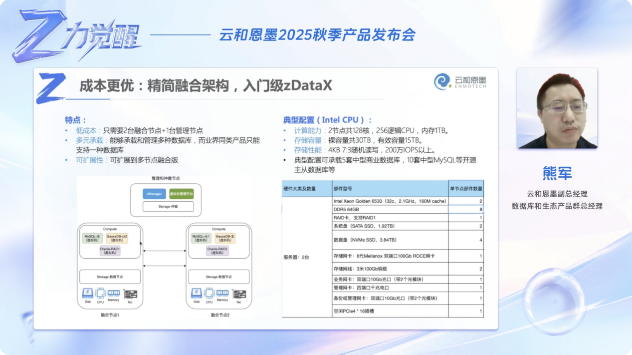The image size is (632, 355).
Task: Click the speaker name 熊军
Action: point(557,173)
